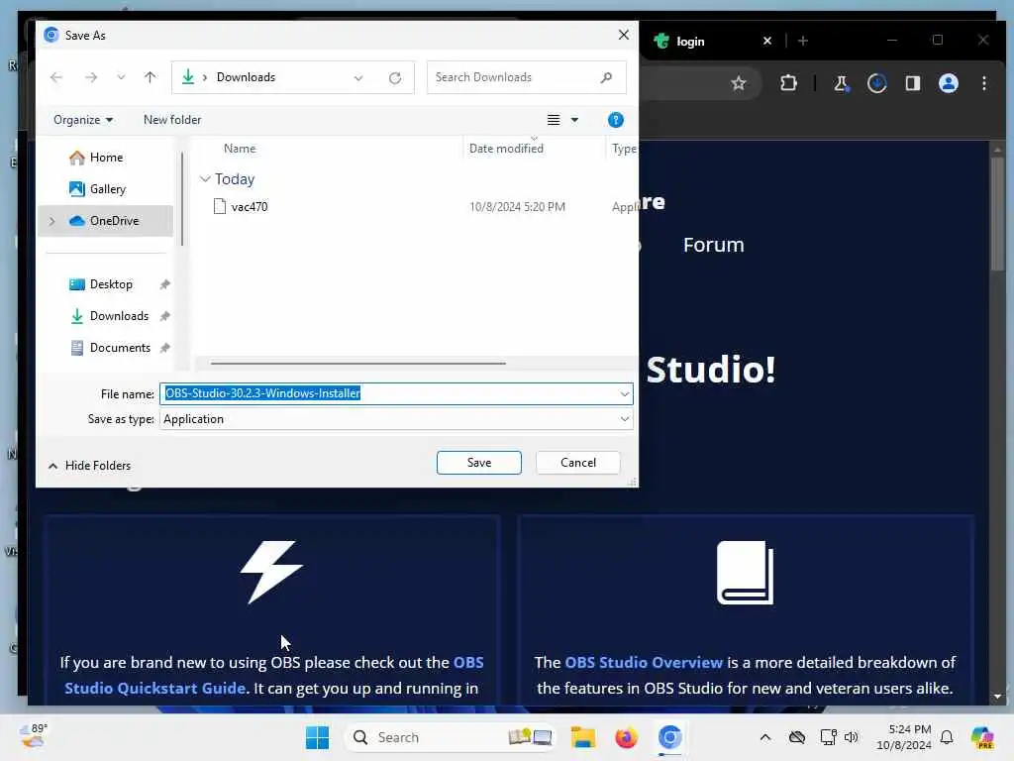Open more view options dropdown
Viewport: 1014px width, 761px height.
pyautogui.click(x=574, y=120)
